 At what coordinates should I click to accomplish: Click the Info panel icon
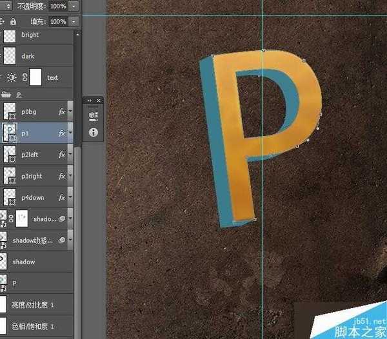point(93,132)
